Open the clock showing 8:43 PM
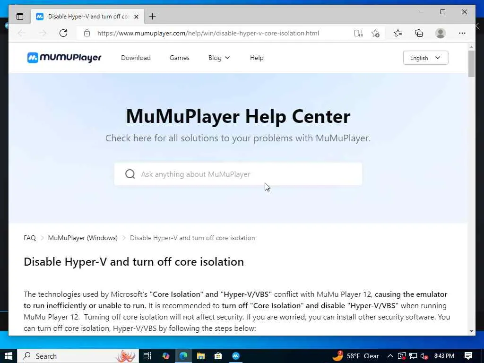 pyautogui.click(x=444, y=356)
